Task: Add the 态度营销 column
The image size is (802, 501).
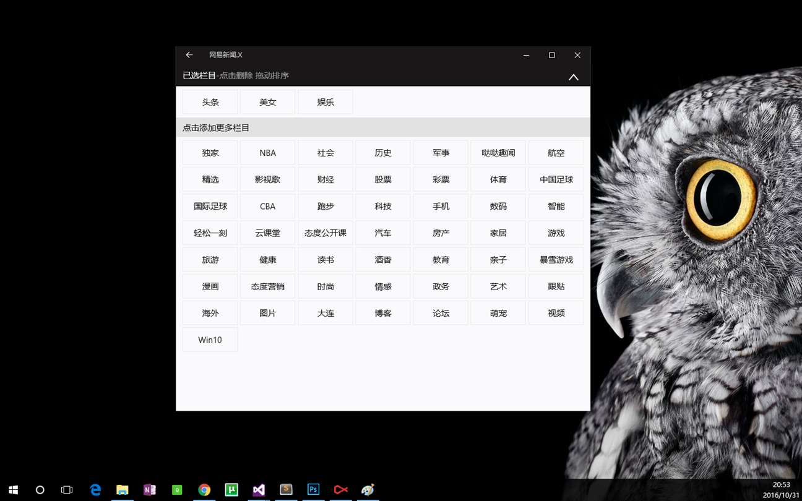Action: [268, 286]
